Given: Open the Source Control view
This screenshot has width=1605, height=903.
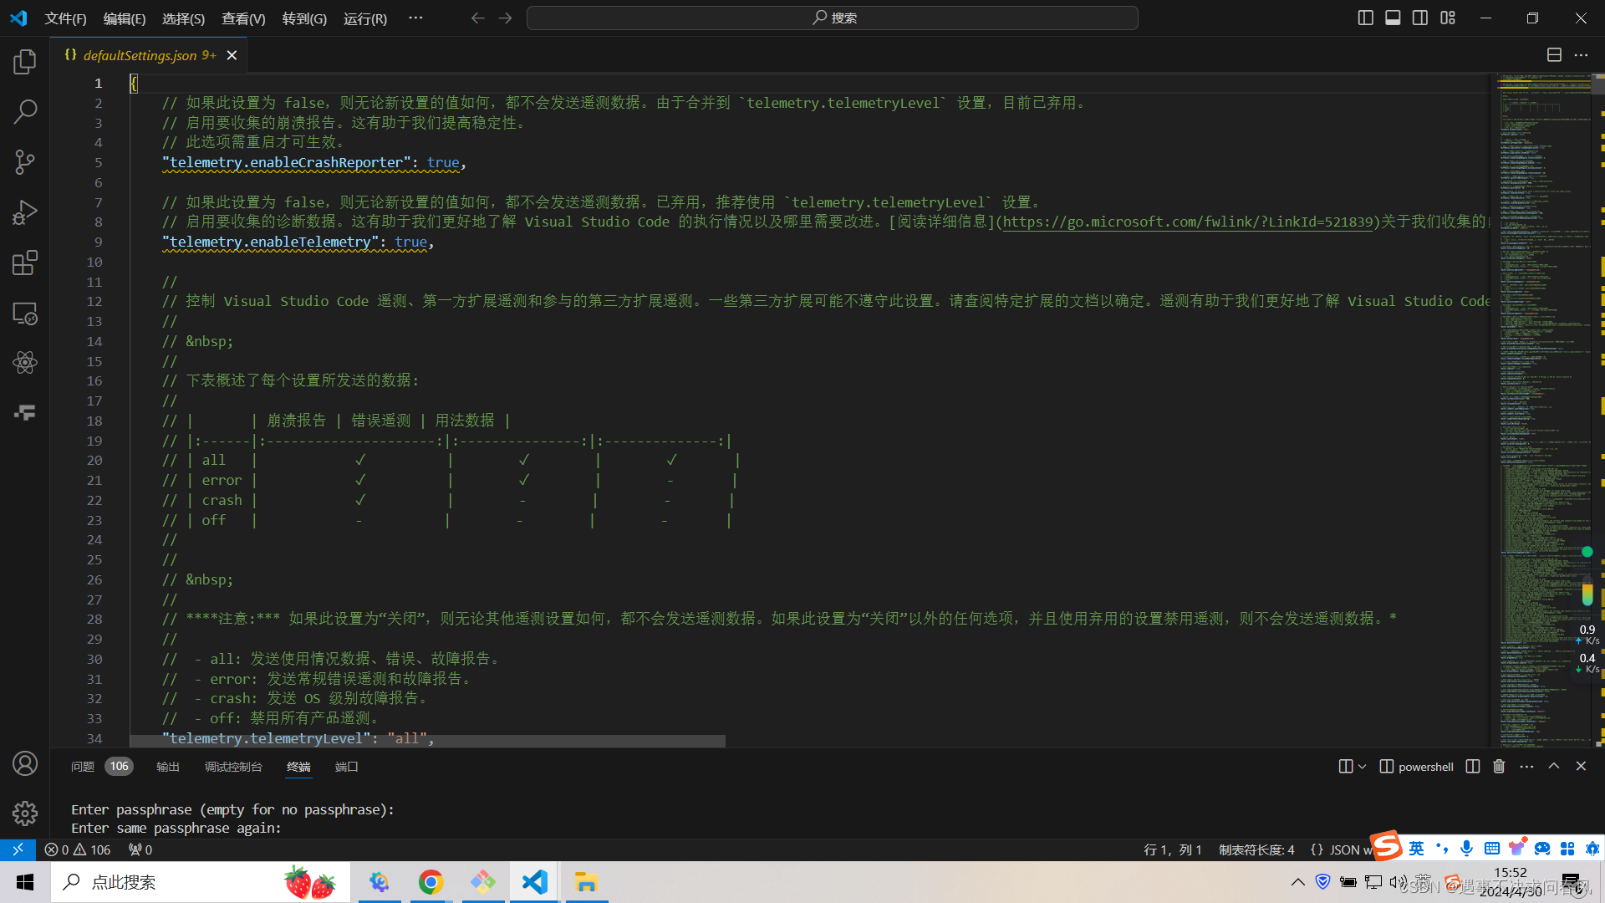Looking at the screenshot, I should [25, 162].
